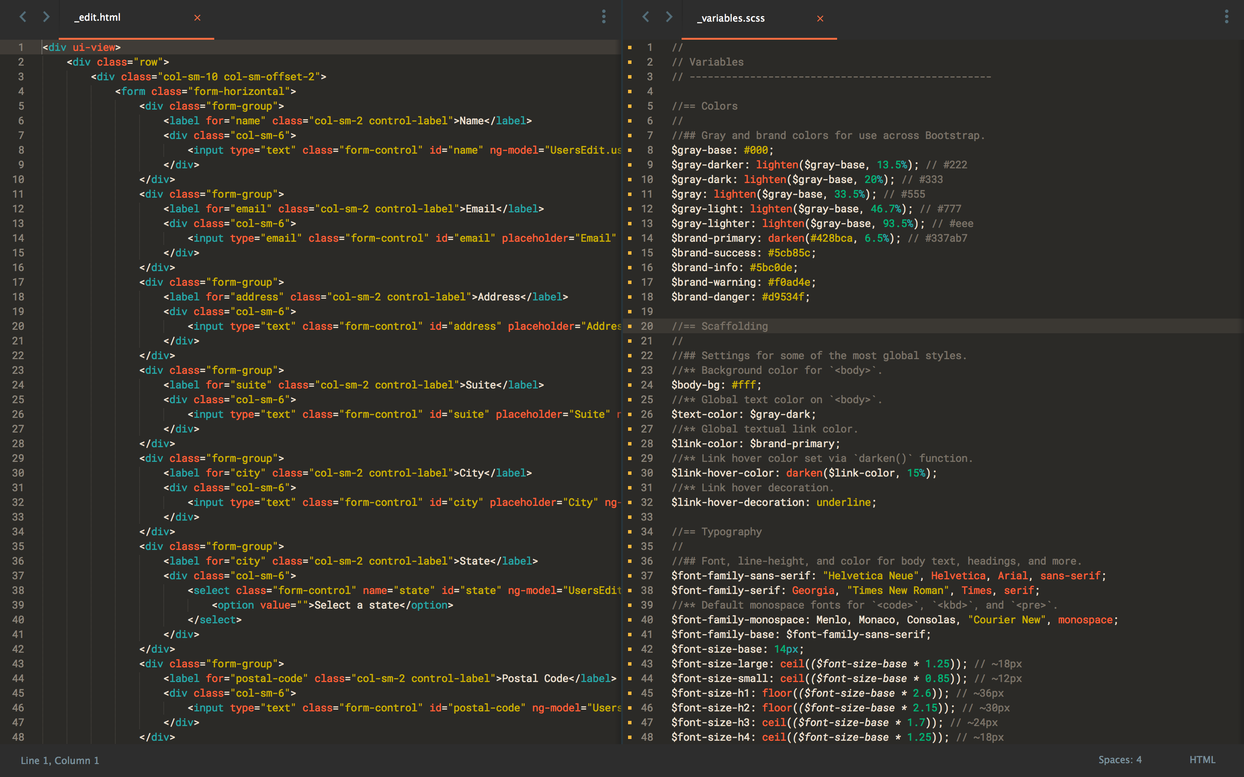Click gutter marker beside scss line 34
The height and width of the screenshot is (777, 1244).
click(x=630, y=532)
